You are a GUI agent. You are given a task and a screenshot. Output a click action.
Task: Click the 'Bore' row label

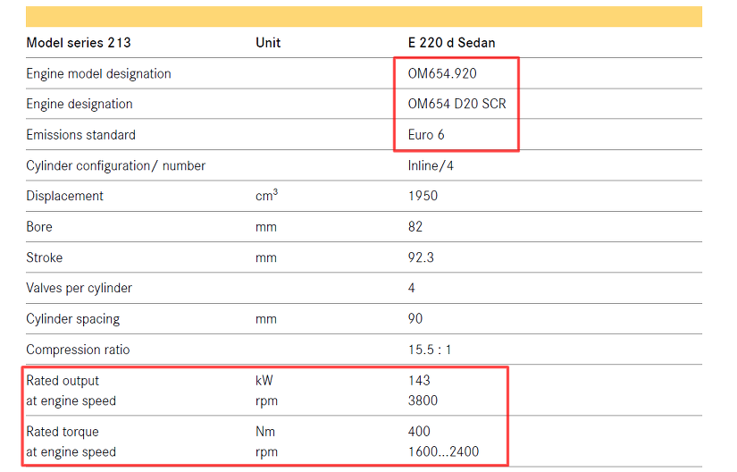[x=39, y=226]
